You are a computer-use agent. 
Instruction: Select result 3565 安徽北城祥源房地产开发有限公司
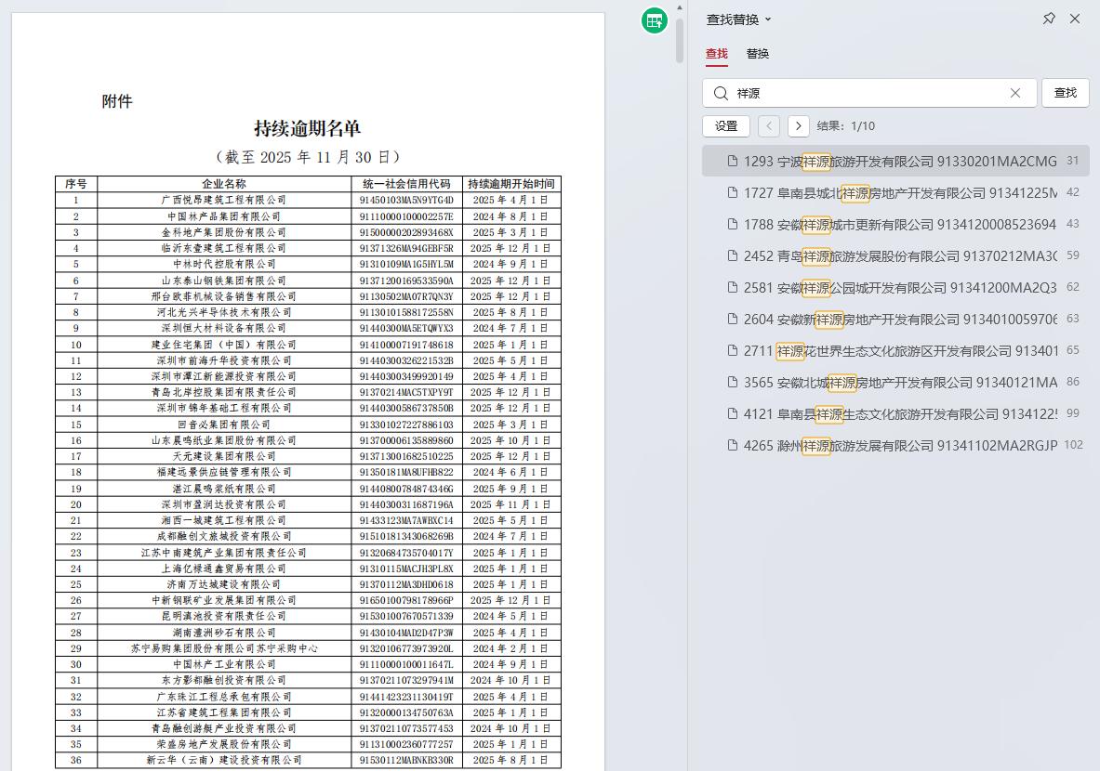[895, 382]
